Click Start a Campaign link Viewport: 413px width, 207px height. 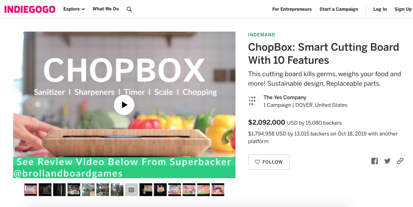click(x=339, y=9)
